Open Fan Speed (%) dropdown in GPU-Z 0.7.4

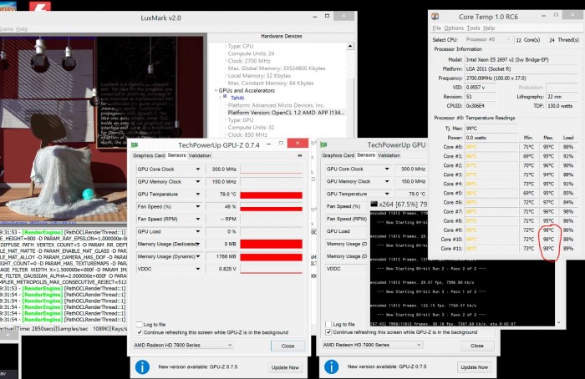click(198, 206)
